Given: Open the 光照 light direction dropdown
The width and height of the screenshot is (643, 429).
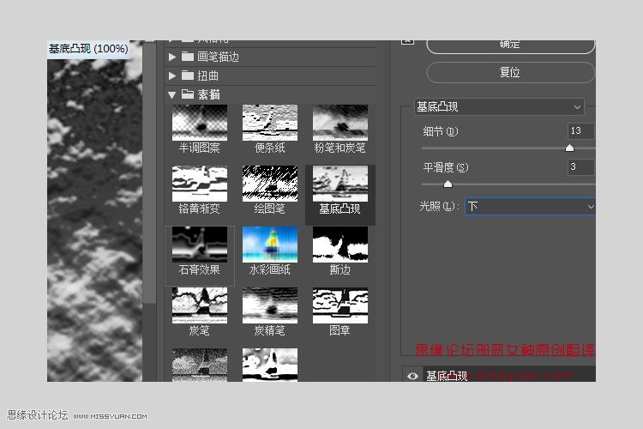Looking at the screenshot, I should pyautogui.click(x=530, y=207).
